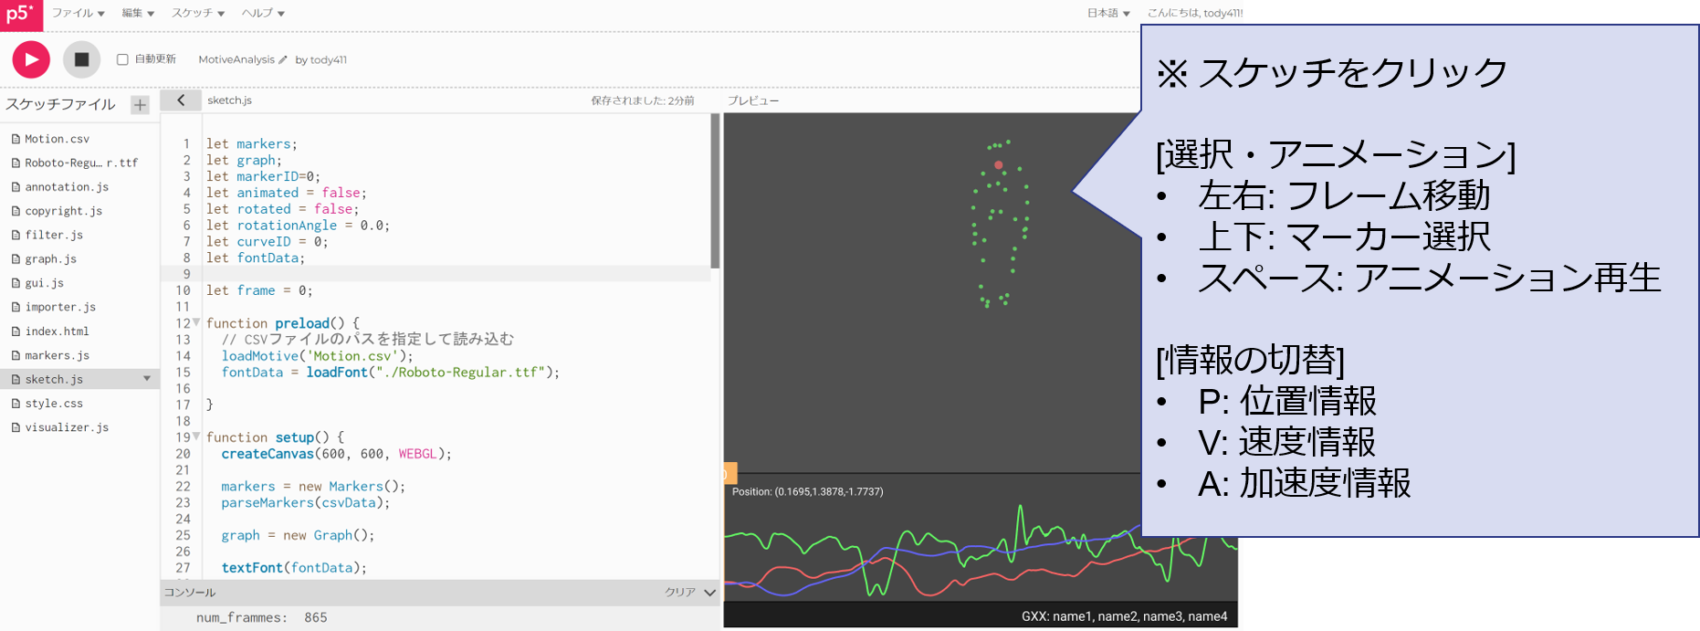The width and height of the screenshot is (1700, 631).
Task: Open the スケッチ menu
Action: tap(198, 13)
